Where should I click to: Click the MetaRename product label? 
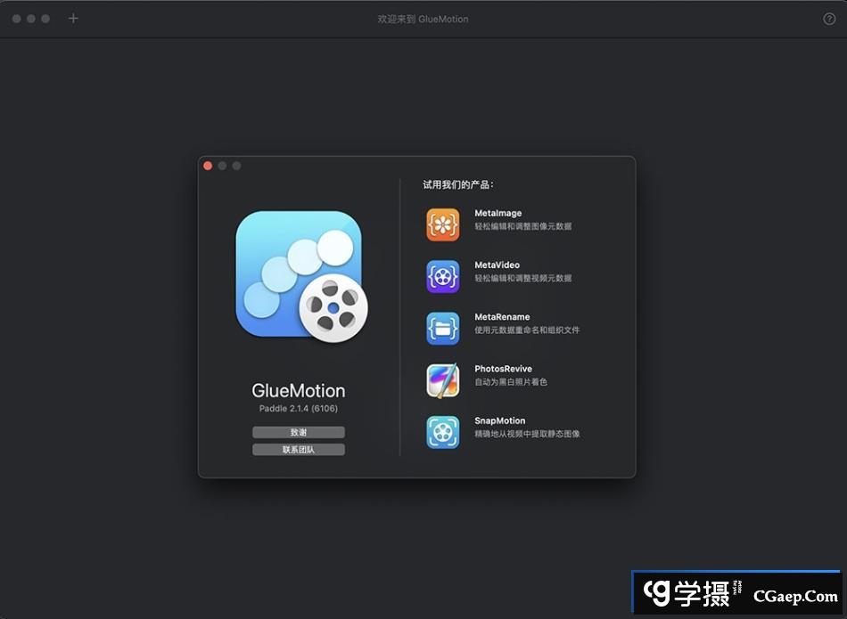[504, 316]
